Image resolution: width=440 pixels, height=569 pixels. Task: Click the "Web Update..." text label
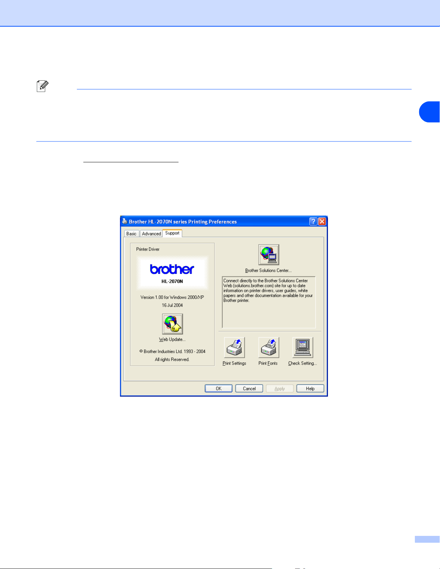point(172,339)
